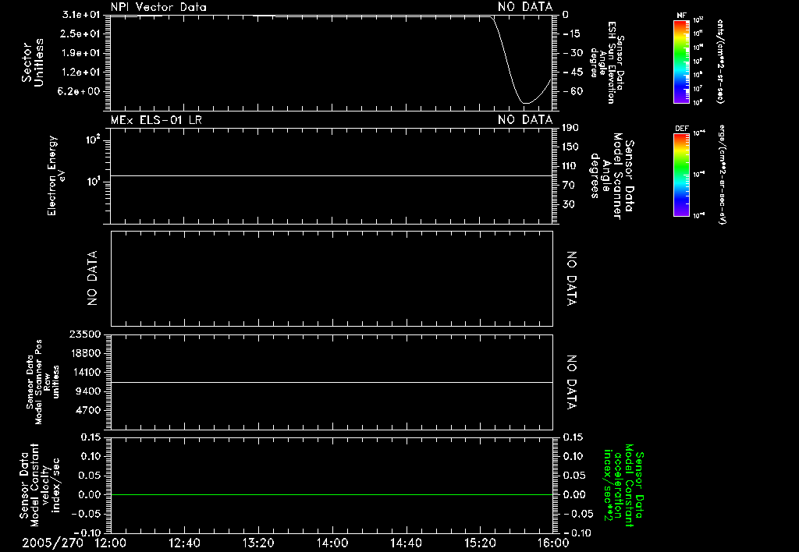The height and width of the screenshot is (552, 799).
Task: Click the '3.1e+01' sector axis value
Action: 80,15
